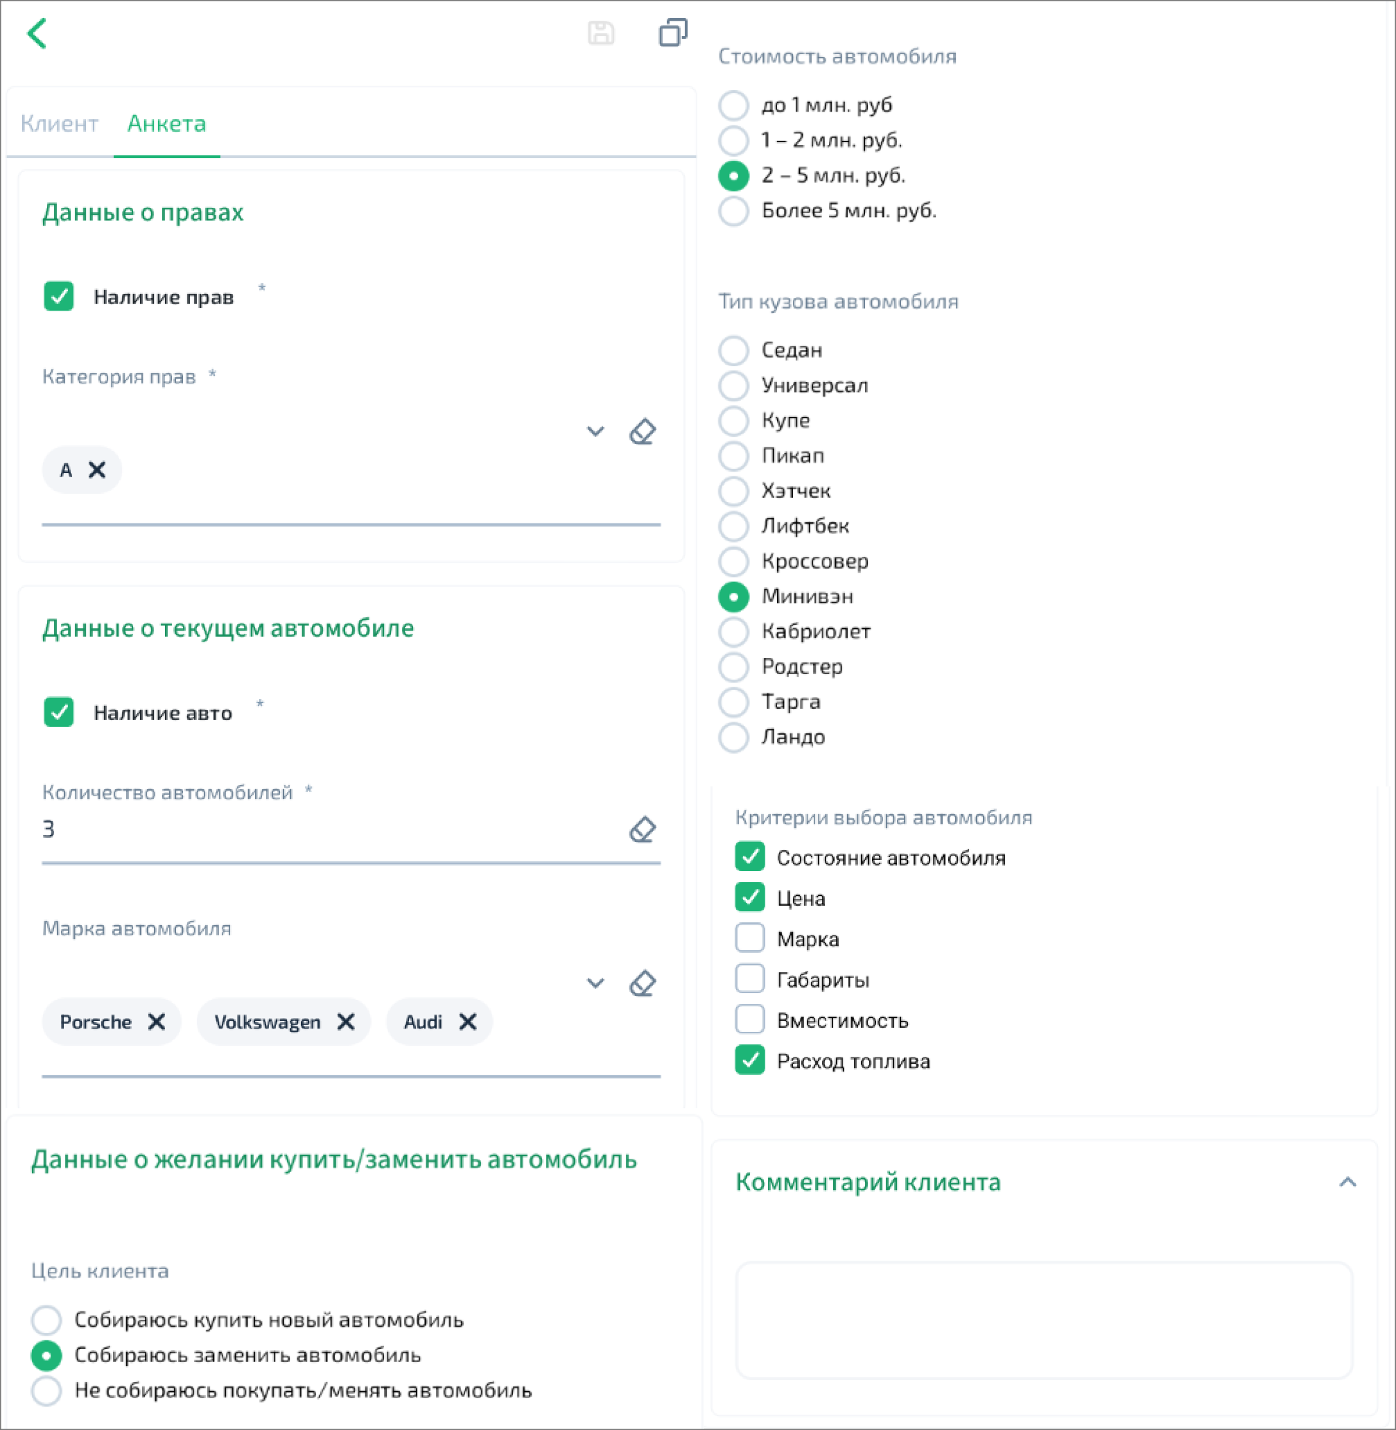Clear Марка автомобиля field with eraser icon

[643, 983]
